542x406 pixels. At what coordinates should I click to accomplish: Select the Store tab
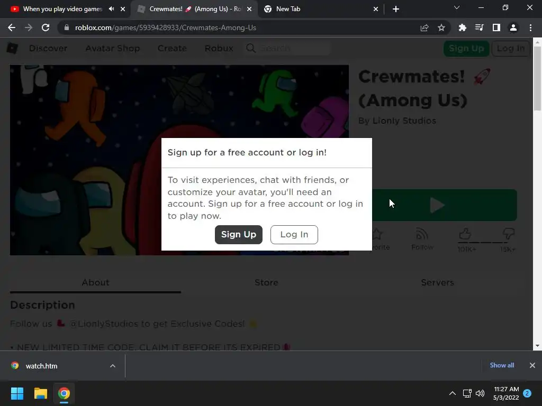click(266, 282)
